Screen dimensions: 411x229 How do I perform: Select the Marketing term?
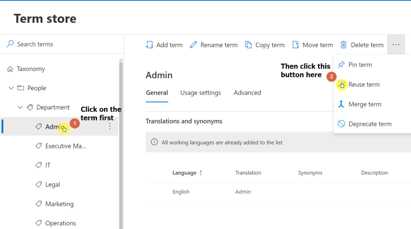tap(59, 204)
